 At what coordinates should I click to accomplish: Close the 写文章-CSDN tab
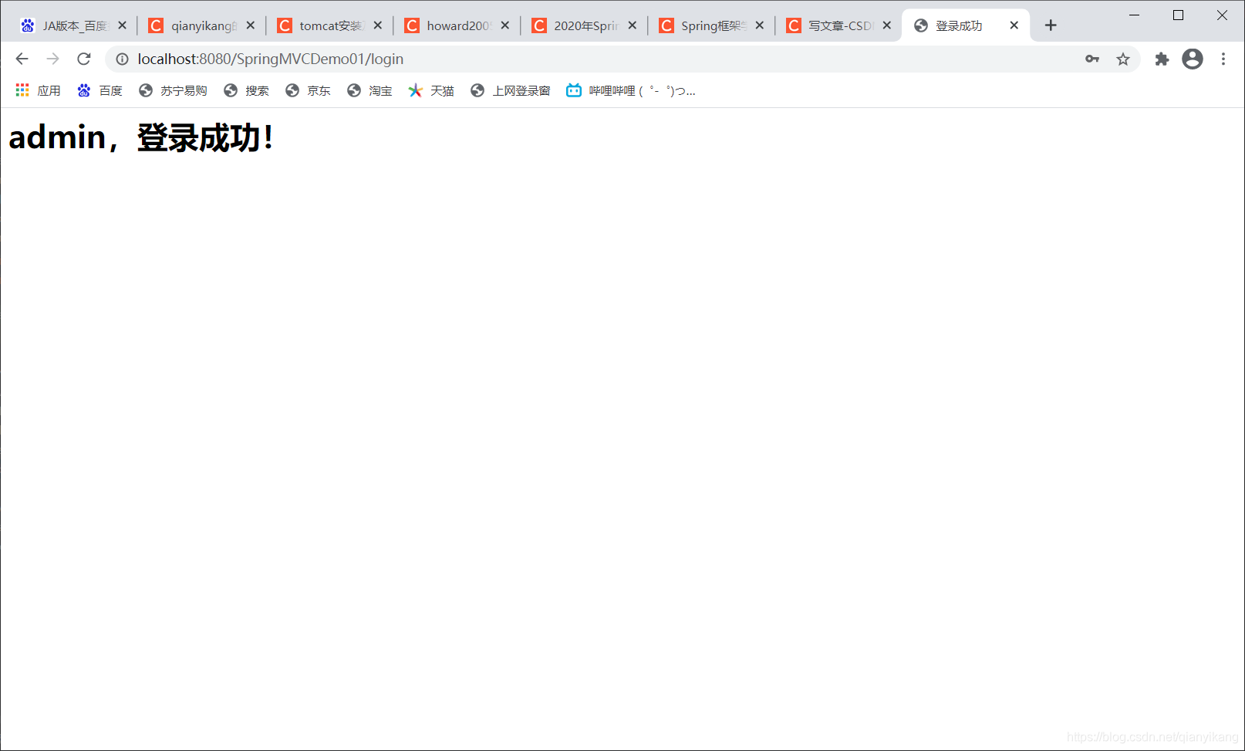pyautogui.click(x=886, y=25)
